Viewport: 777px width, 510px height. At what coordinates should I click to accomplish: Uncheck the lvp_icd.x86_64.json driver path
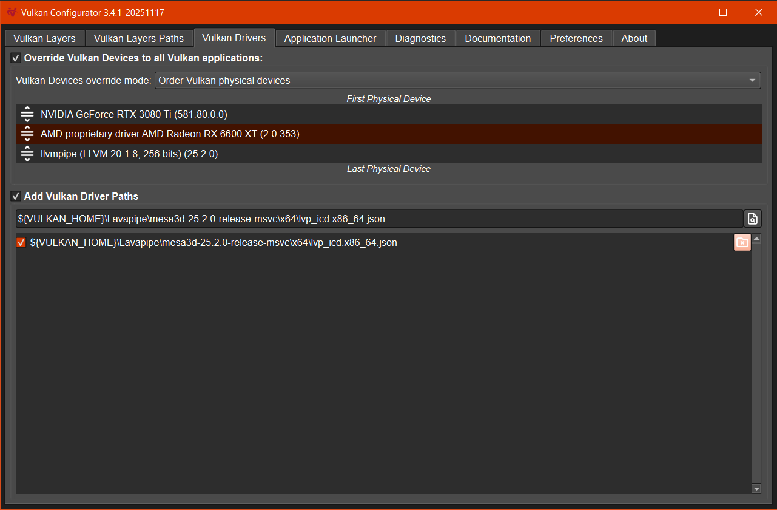[x=21, y=243]
